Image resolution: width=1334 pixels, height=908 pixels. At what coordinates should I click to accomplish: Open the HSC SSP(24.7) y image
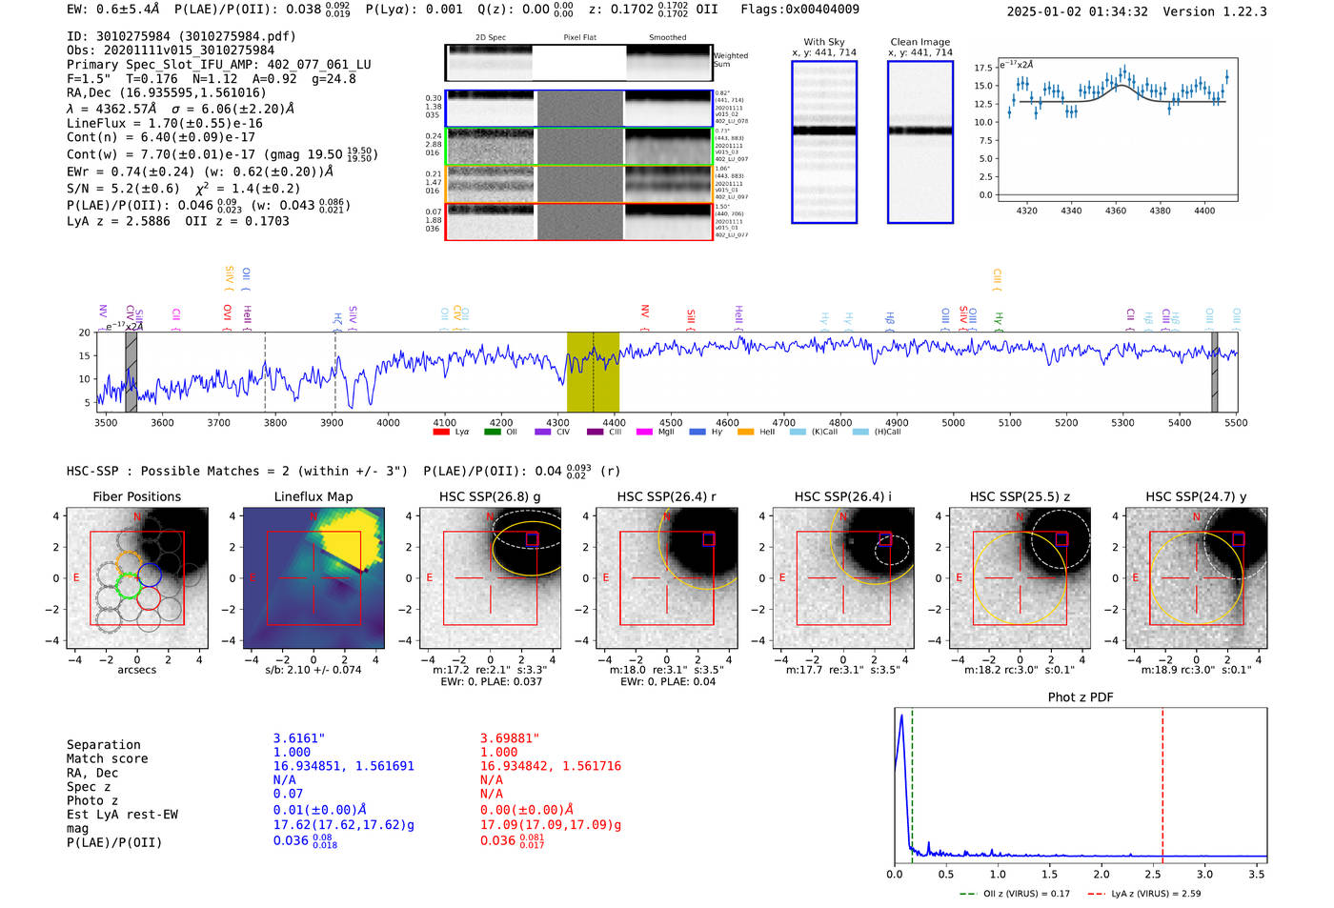coord(1197,578)
